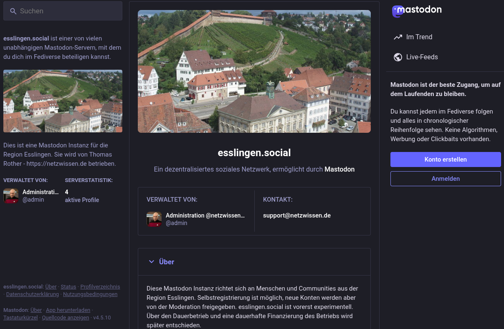504x329 pixels.
Task: Open Nutzungsbedingungen footer link
Action: tap(90, 294)
